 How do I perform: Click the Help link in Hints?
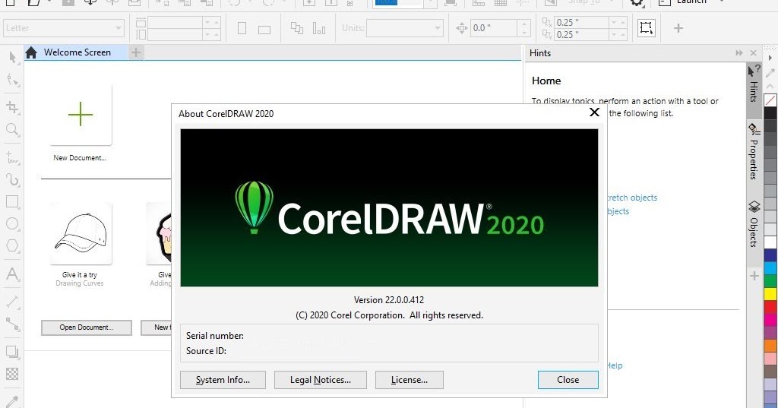[x=615, y=365]
